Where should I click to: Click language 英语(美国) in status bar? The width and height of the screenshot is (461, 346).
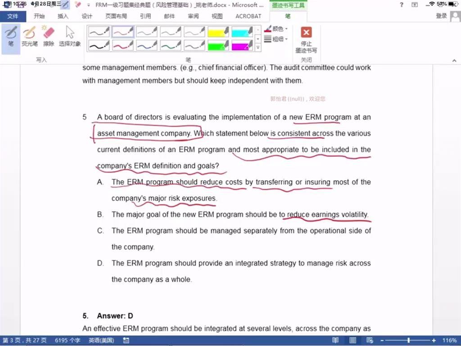pyautogui.click(x=101, y=341)
